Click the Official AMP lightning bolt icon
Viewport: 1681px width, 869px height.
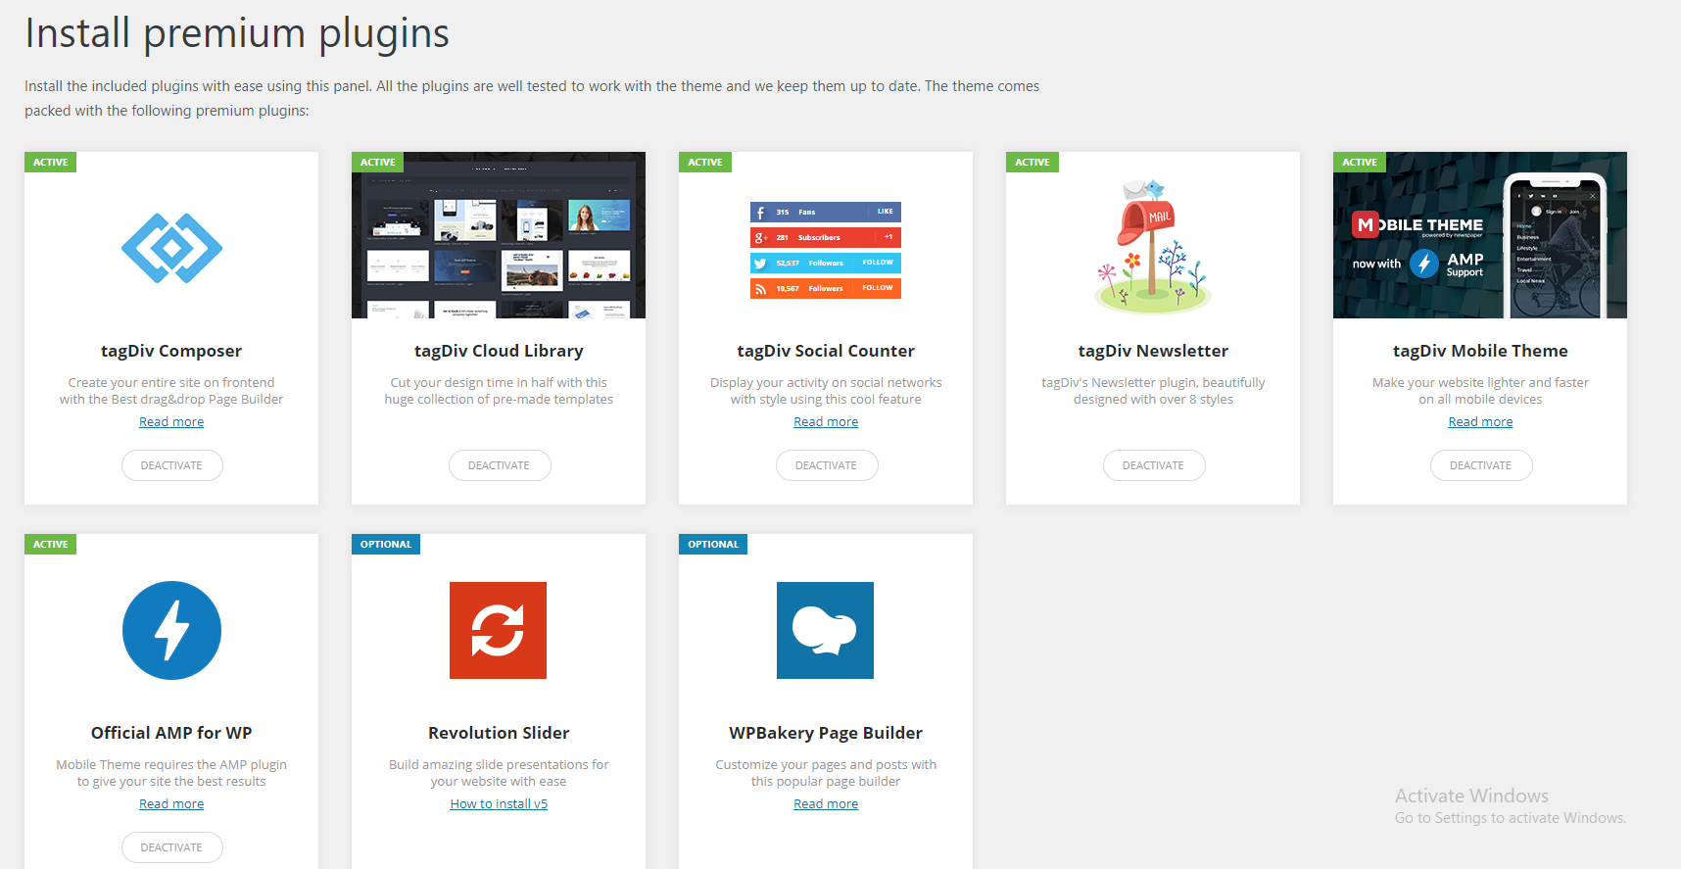point(171,630)
